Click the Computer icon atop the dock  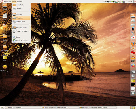tap(133, 16)
